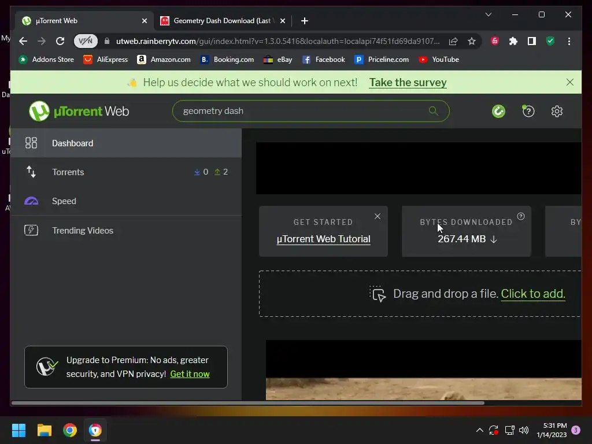Click the browser forward arrow
Screen dimensions: 592x444
pos(42,41)
